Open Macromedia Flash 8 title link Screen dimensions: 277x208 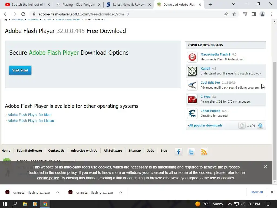tap(215, 54)
